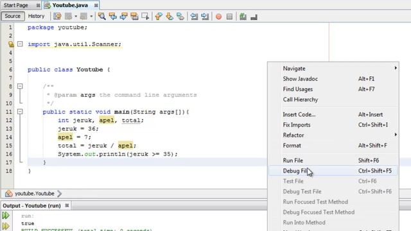Click the editor Back navigation icon
Image resolution: width=411 pixels, height=231 pixels.
coord(69,16)
